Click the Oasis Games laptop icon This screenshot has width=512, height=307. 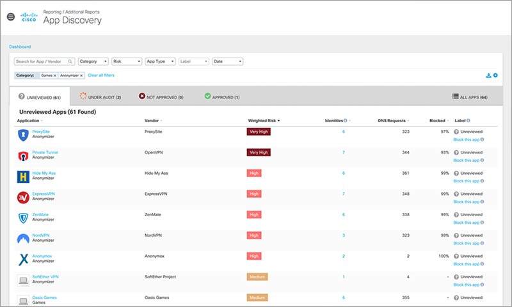point(23,301)
